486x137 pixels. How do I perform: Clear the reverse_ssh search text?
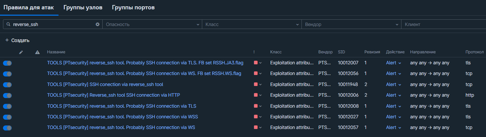(98, 24)
